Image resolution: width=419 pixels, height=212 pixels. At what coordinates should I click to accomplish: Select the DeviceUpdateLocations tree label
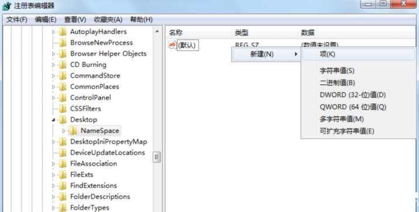point(108,153)
